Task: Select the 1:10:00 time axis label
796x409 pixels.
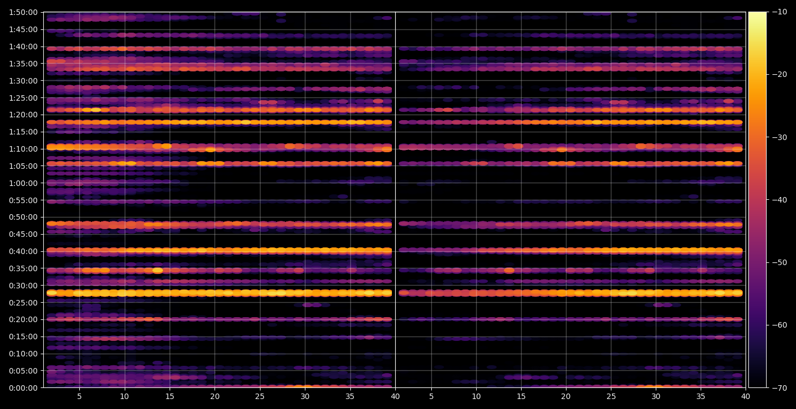Action: click(23, 149)
